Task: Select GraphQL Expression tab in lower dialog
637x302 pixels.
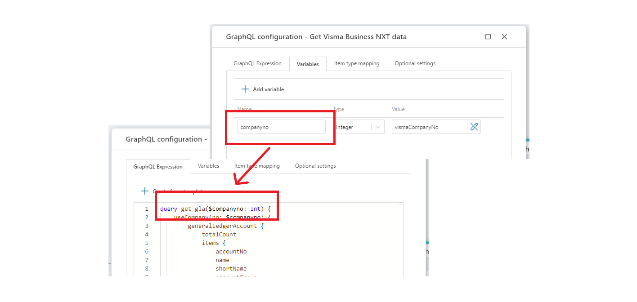Action: 158,166
